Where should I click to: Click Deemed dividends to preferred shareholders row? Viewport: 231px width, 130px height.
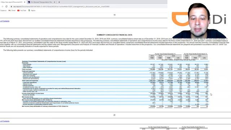tap(51, 103)
